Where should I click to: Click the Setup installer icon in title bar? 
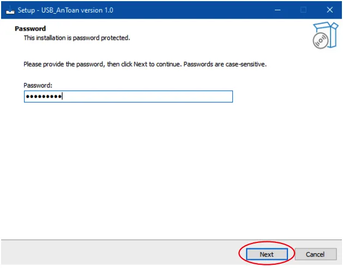[x=9, y=10]
